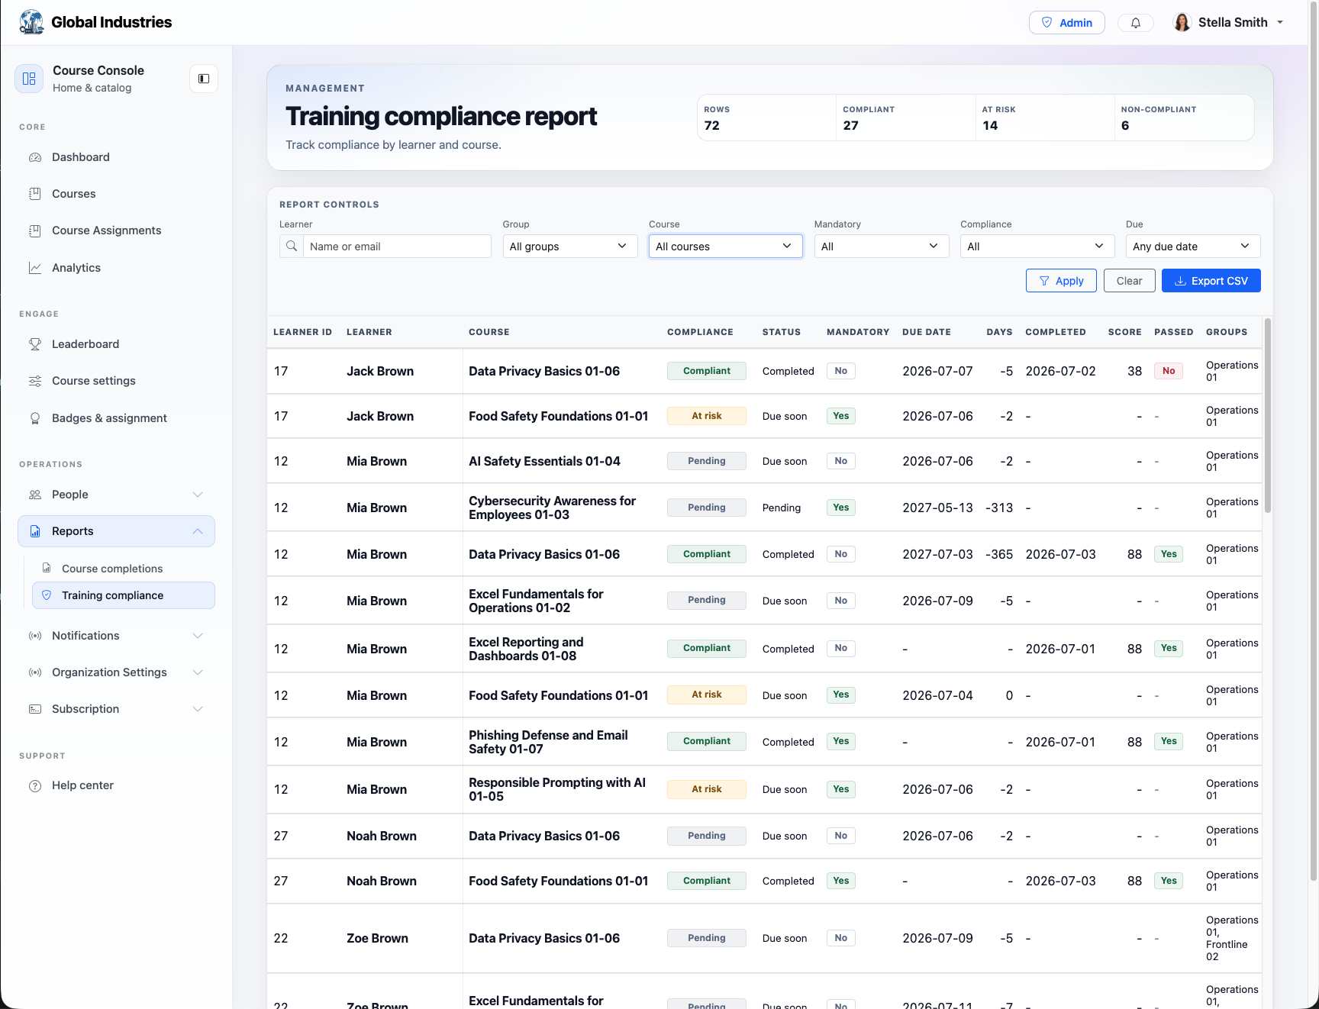Open the Due dropdown showing Any due date
Screen dimensions: 1319x1009
coord(1193,247)
